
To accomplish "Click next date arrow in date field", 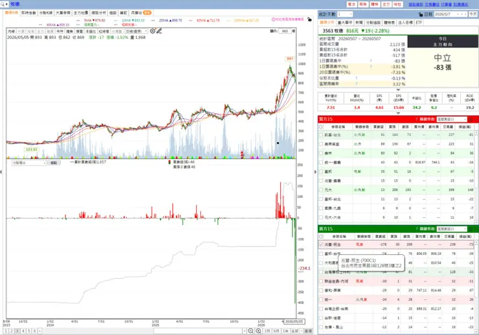I will click(x=465, y=14).
